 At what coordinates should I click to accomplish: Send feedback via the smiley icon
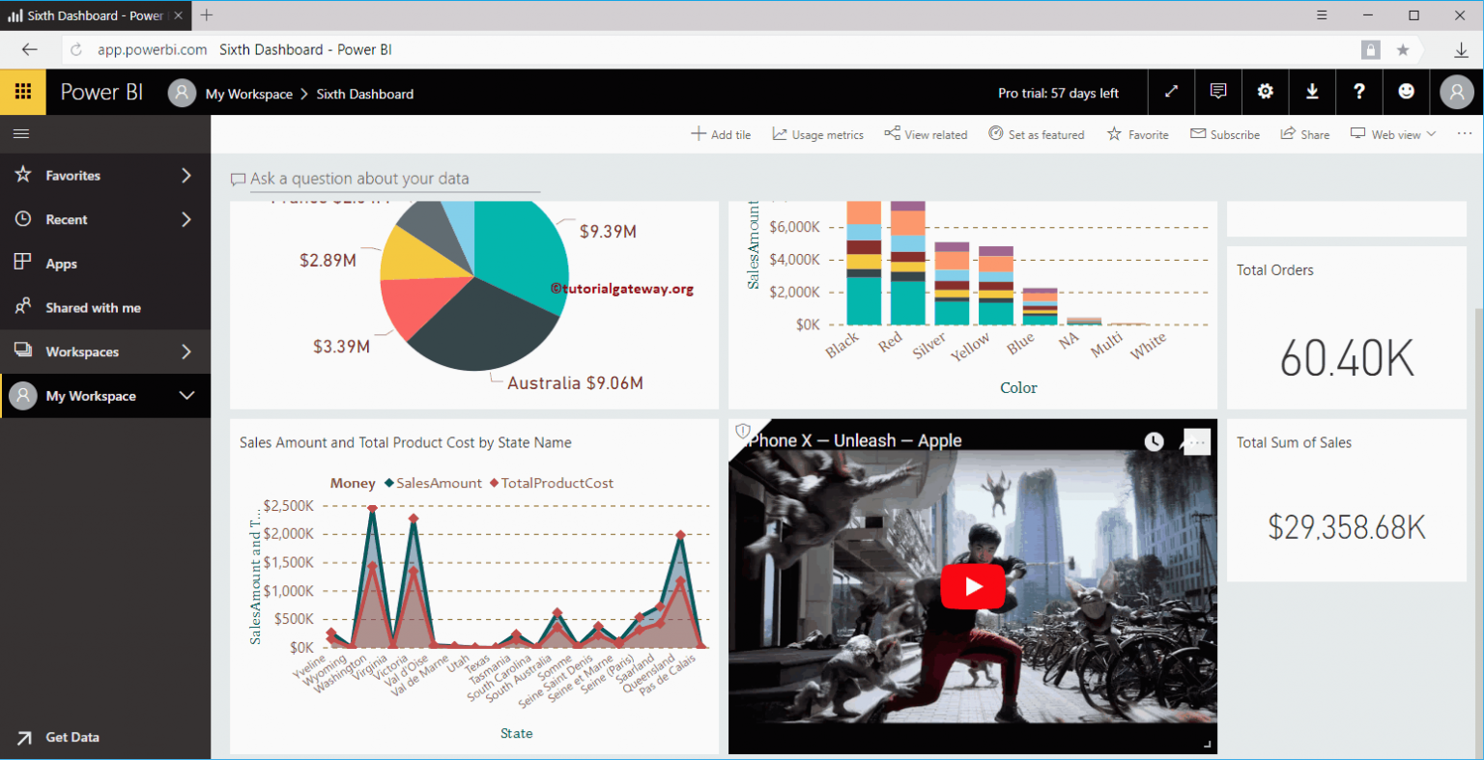click(1406, 92)
